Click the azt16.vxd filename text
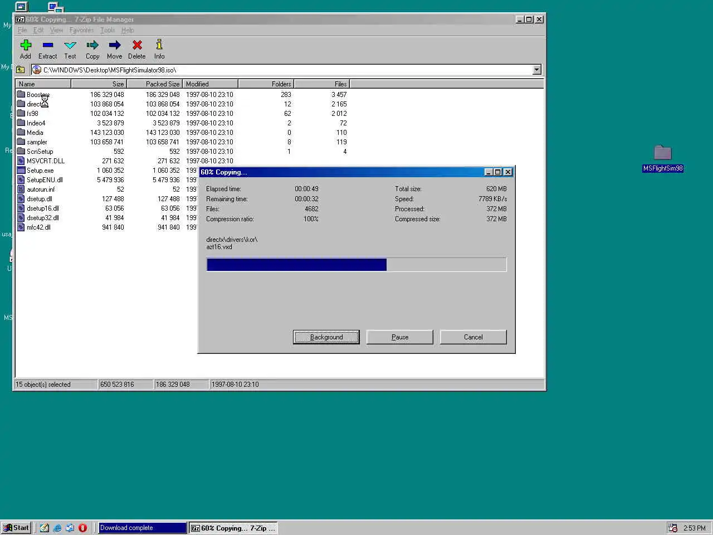The image size is (713, 535). [x=219, y=247]
